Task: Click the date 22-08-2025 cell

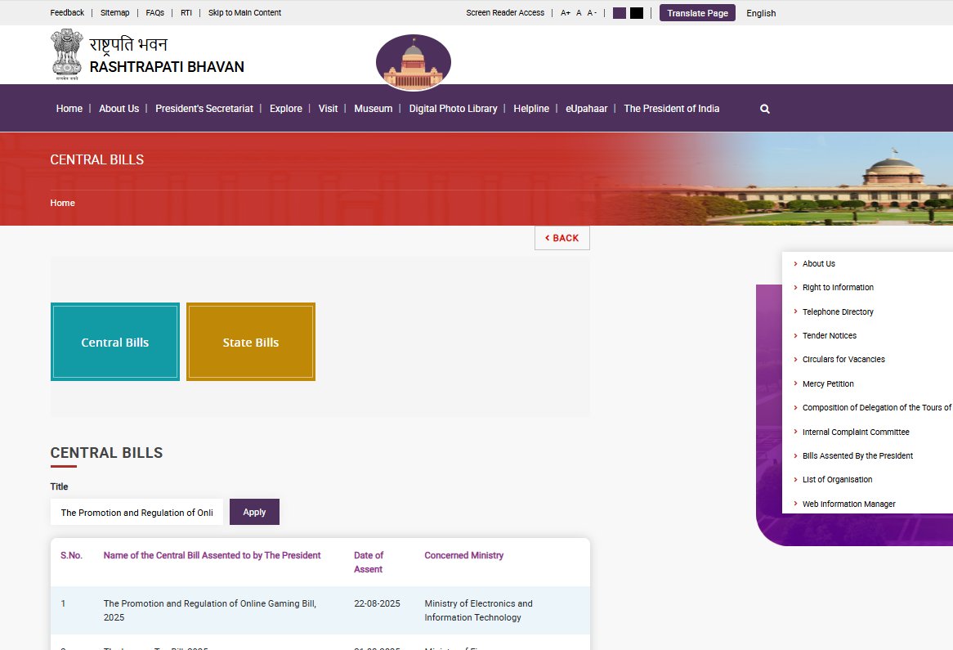Action: tap(377, 603)
